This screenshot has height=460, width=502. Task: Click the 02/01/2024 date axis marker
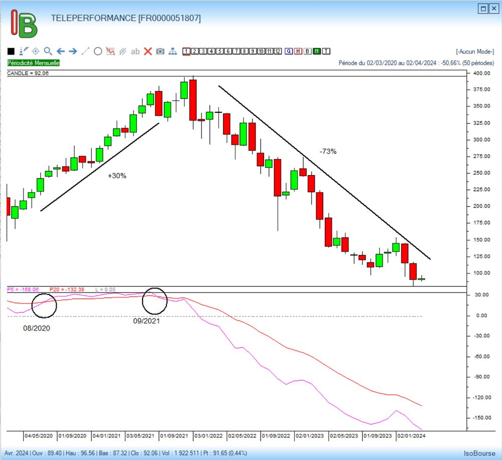tap(411, 436)
